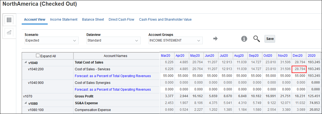The image size is (322, 114).
Task: Click the Mar20 column header
Action: click(x=165, y=56)
